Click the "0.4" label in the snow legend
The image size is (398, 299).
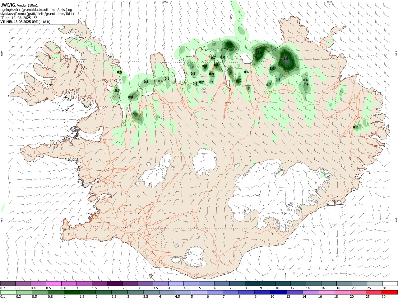click(x=33, y=288)
